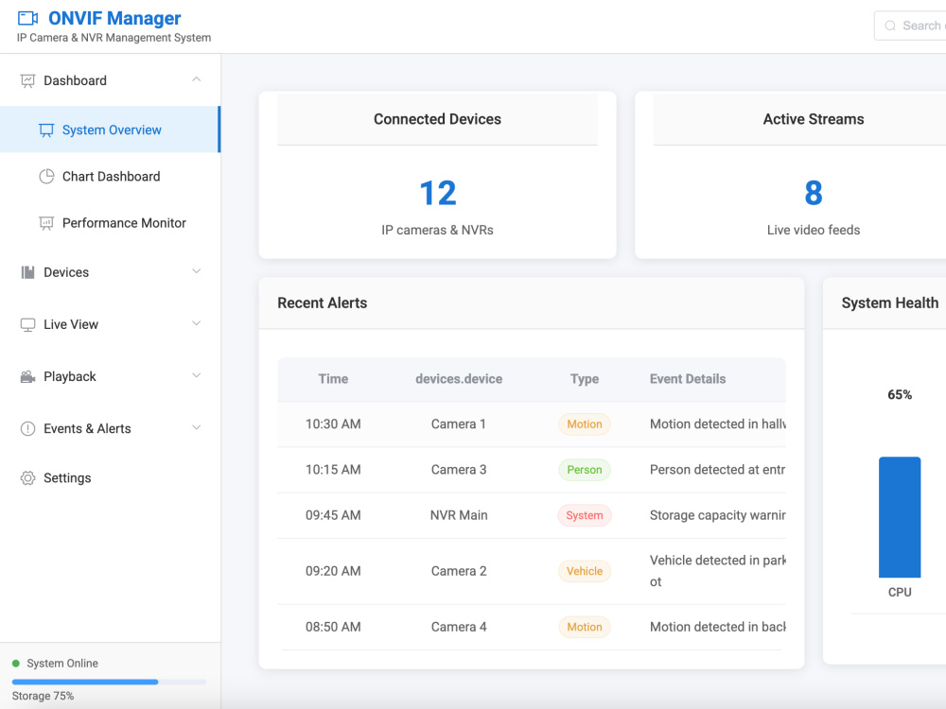Click the devices.device column header
Screen dimensions: 946x709
459,379
